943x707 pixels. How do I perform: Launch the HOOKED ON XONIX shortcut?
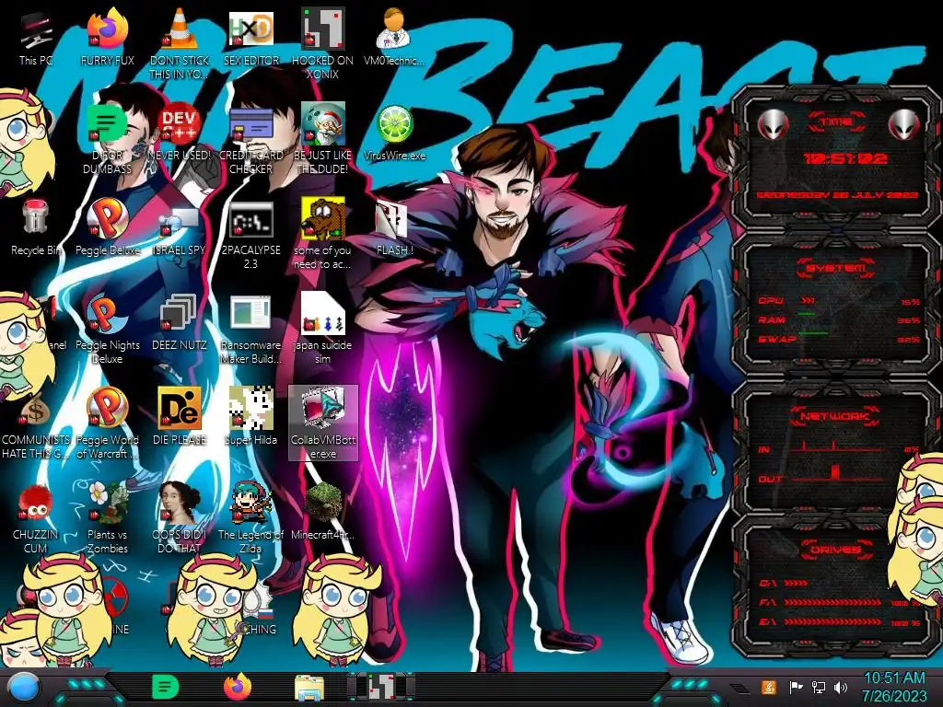coord(323,42)
